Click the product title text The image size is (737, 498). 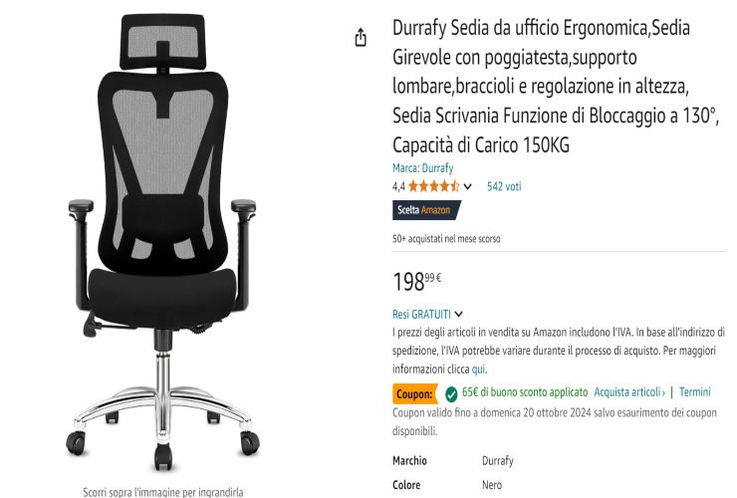(556, 87)
